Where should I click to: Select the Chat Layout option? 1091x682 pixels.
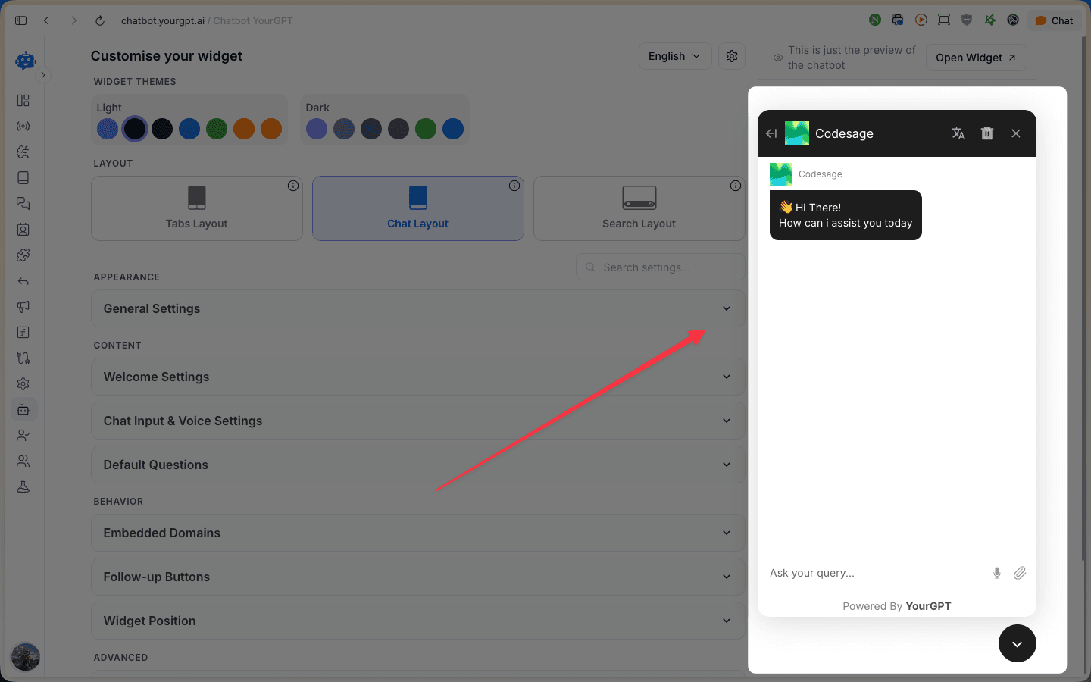pos(417,208)
